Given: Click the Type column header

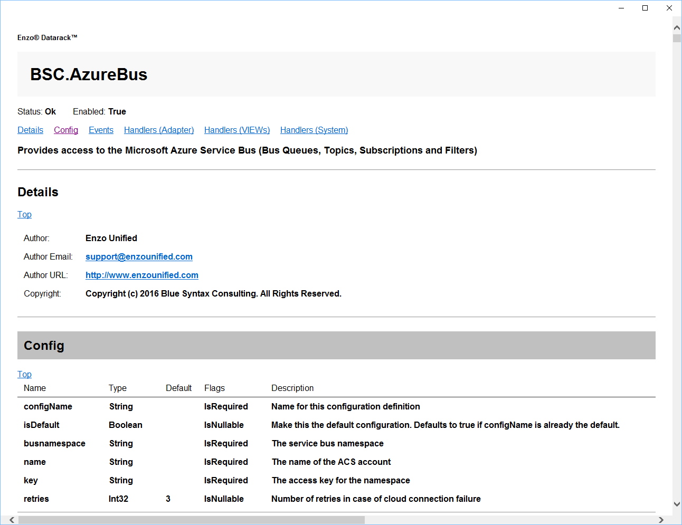Looking at the screenshot, I should click(x=118, y=388).
